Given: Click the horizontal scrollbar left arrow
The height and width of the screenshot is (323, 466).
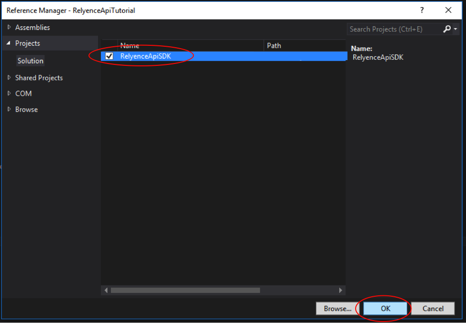Looking at the screenshot, I should (106, 290).
